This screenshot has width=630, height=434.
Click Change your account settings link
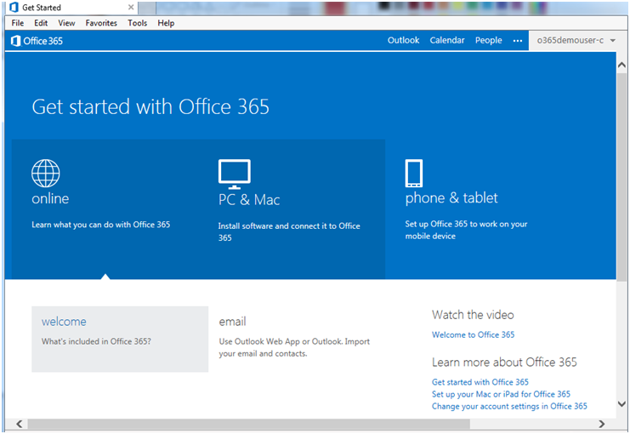(x=508, y=406)
